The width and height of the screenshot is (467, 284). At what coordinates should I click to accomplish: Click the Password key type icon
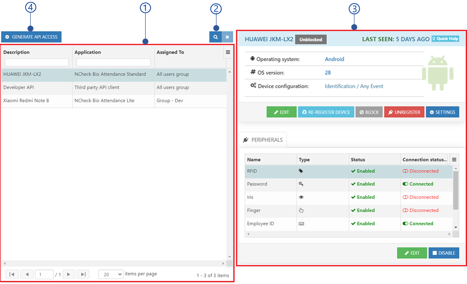pos(301,184)
